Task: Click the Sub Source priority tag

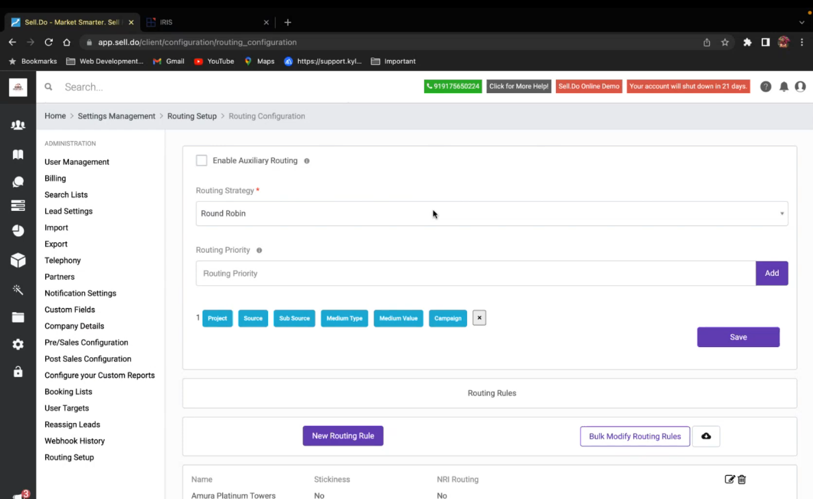Action: 294,318
